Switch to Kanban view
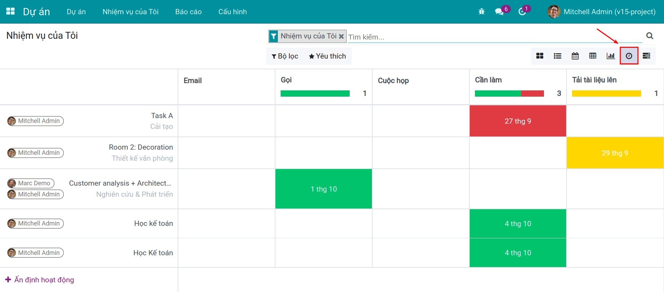The height and width of the screenshot is (292, 664). [539, 56]
